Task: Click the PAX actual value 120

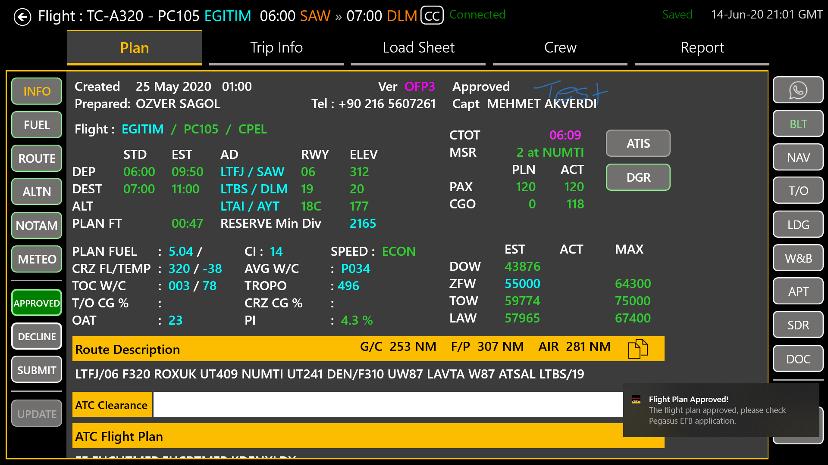Action: tap(574, 187)
